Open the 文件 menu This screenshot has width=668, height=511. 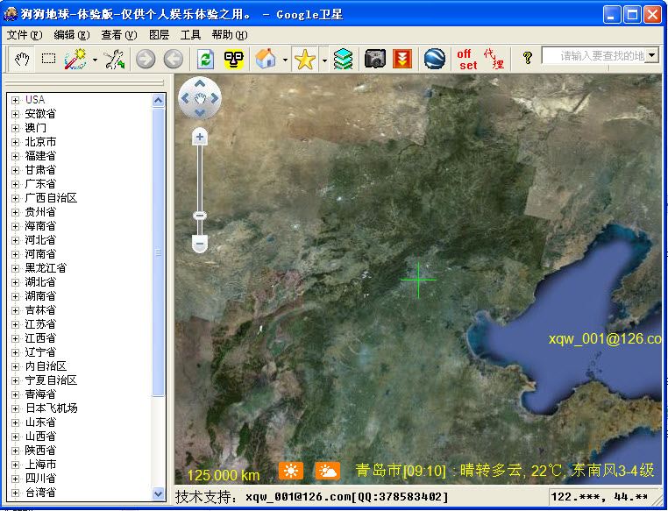coord(24,35)
